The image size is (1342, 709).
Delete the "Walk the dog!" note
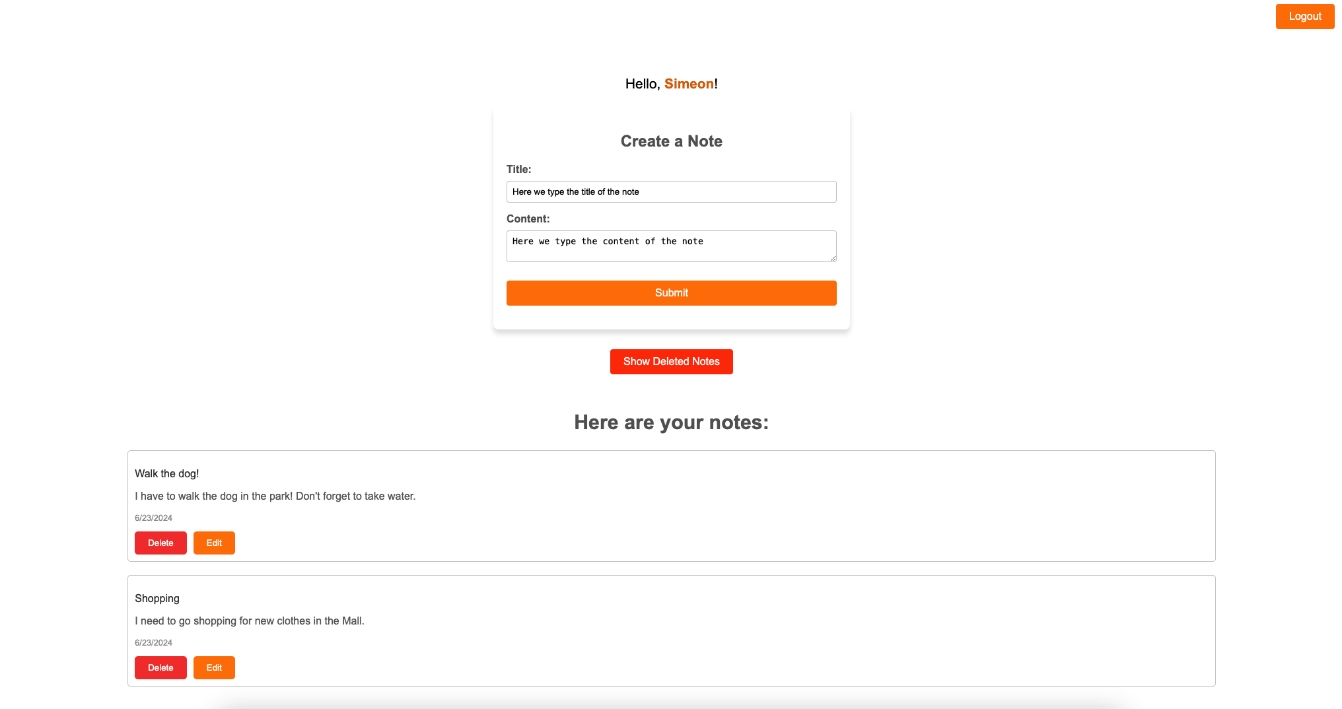point(160,543)
